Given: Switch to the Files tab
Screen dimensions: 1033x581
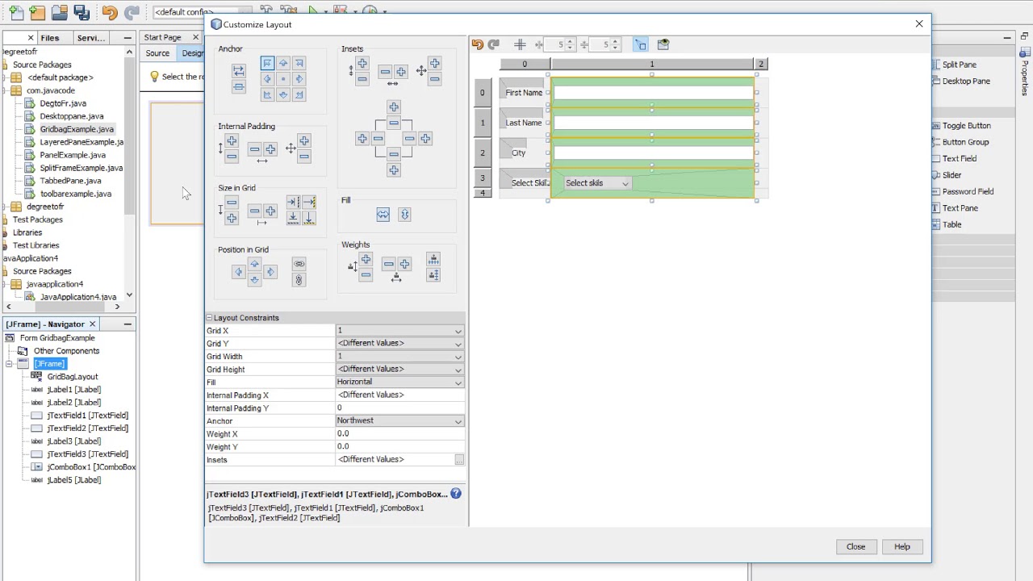Looking at the screenshot, I should 50,38.
